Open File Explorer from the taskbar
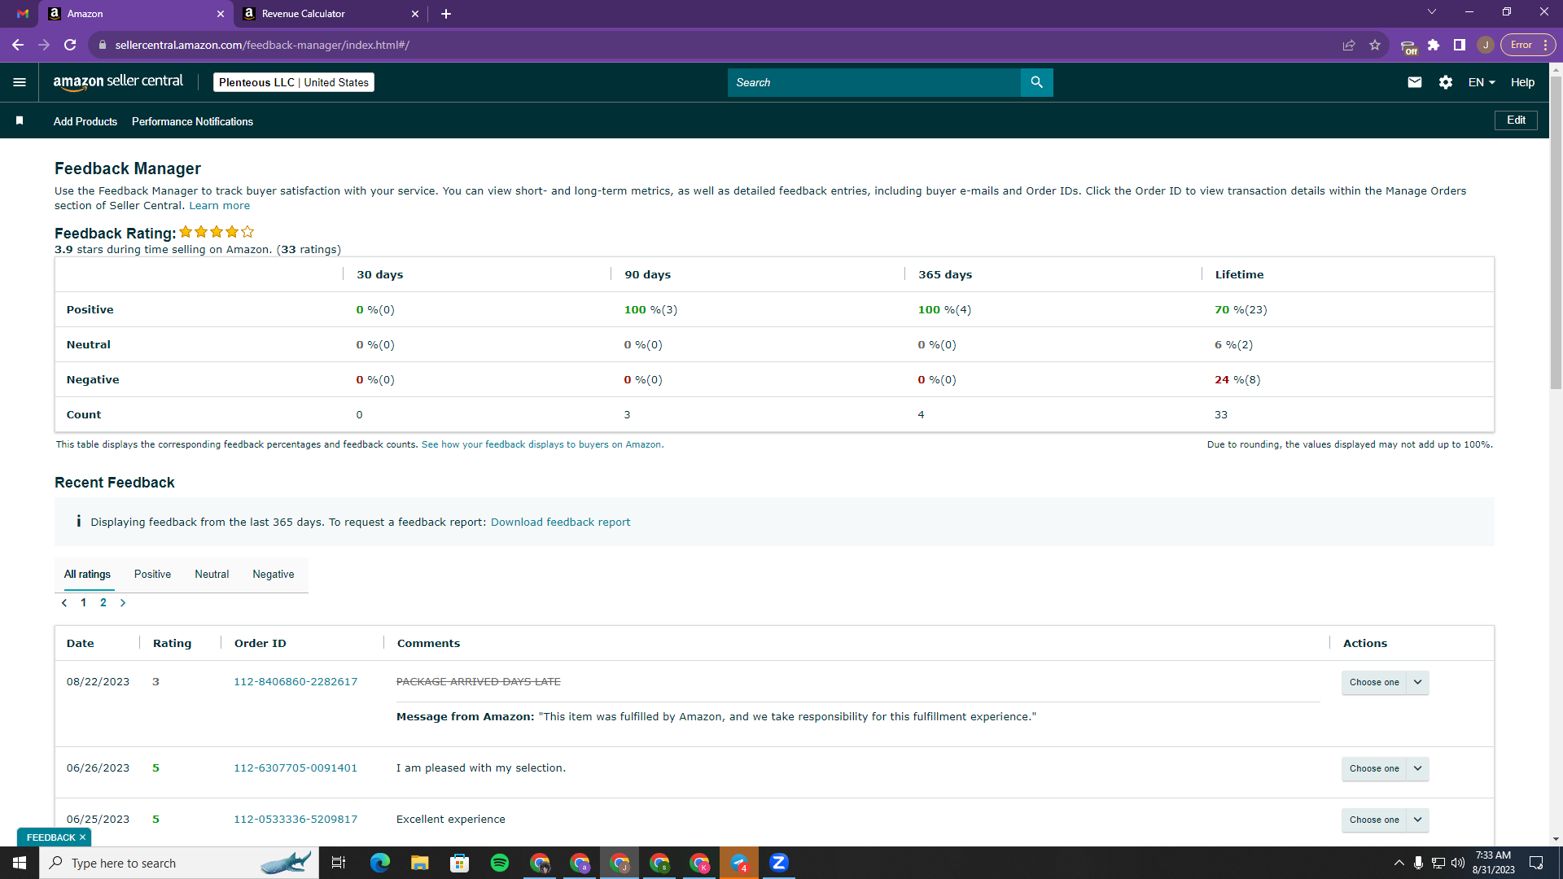The image size is (1563, 879). coord(420,863)
